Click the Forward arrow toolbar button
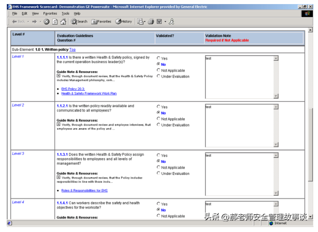This screenshot has width=318, height=232. pyautogui.click(x=34, y=21)
